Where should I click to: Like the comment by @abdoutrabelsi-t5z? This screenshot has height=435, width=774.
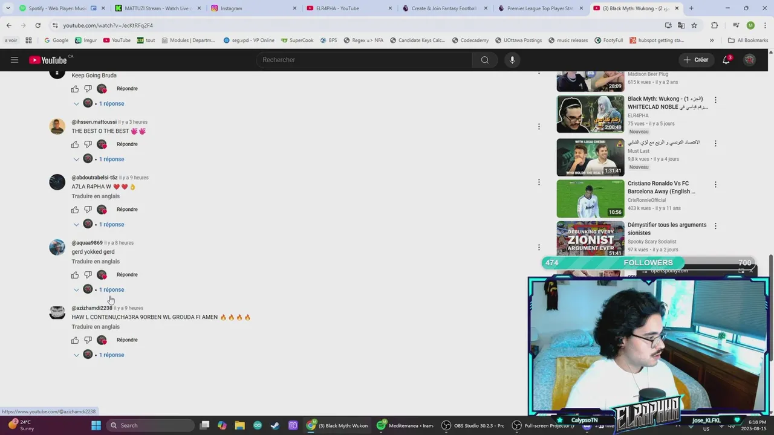click(x=75, y=210)
